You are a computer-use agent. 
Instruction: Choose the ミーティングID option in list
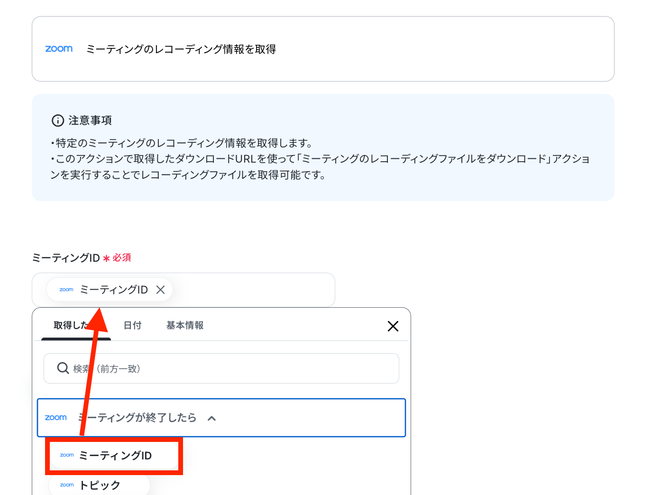[114, 456]
